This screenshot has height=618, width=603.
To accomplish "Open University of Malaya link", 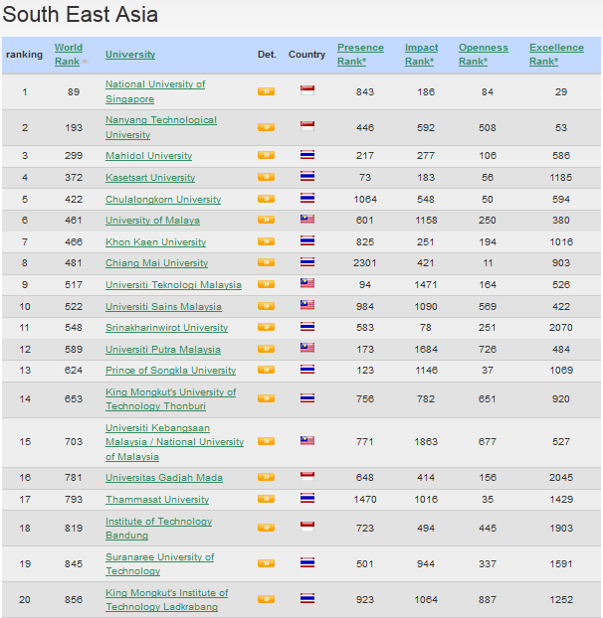I will (x=152, y=220).
